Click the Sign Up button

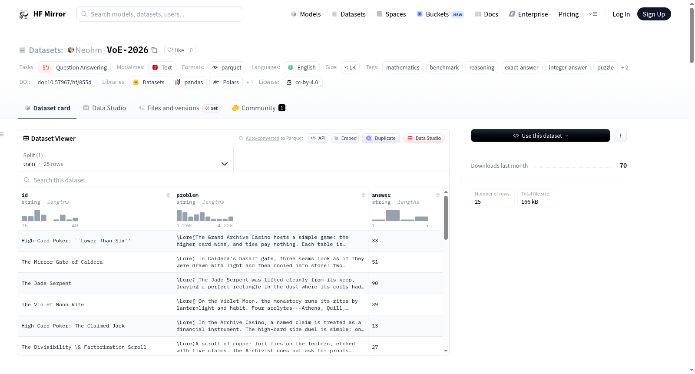pyautogui.click(x=654, y=14)
